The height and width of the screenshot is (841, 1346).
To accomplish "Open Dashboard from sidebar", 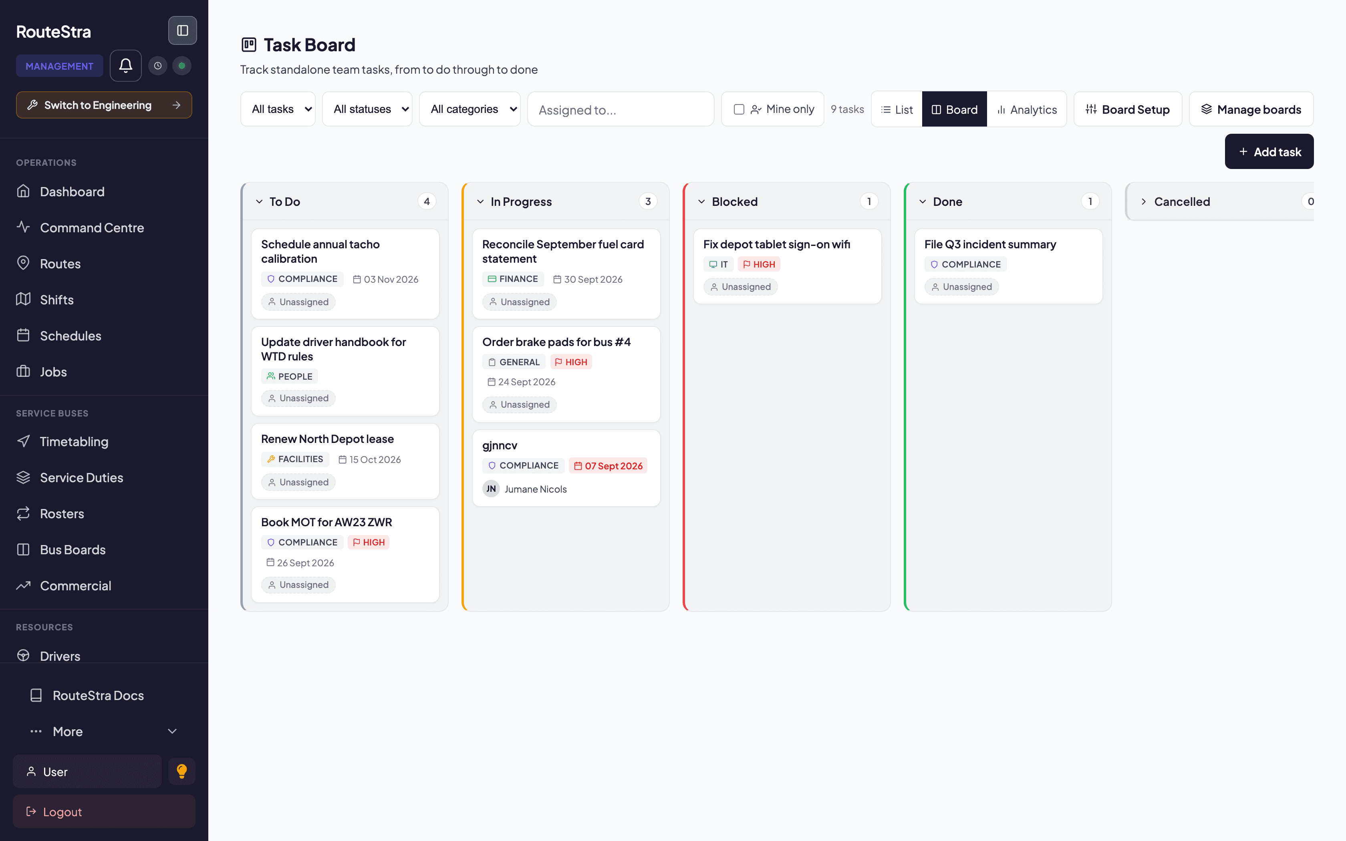I will (104, 191).
